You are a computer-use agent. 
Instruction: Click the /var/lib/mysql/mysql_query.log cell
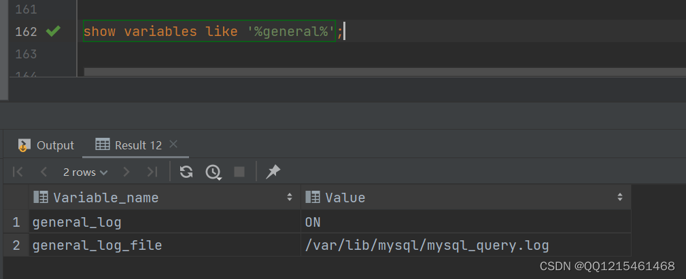pos(466,245)
